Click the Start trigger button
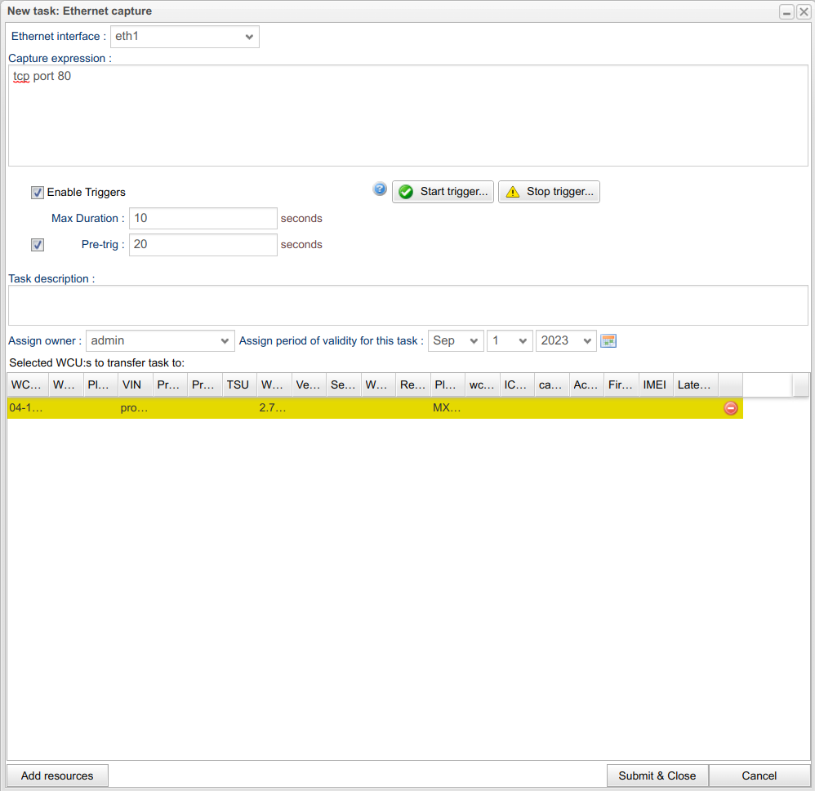Image resolution: width=815 pixels, height=791 pixels. pos(443,192)
